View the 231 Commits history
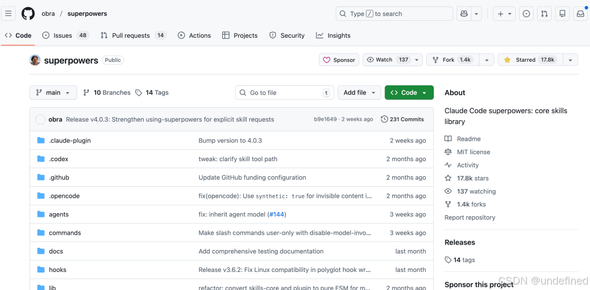590x290 pixels. click(402, 119)
